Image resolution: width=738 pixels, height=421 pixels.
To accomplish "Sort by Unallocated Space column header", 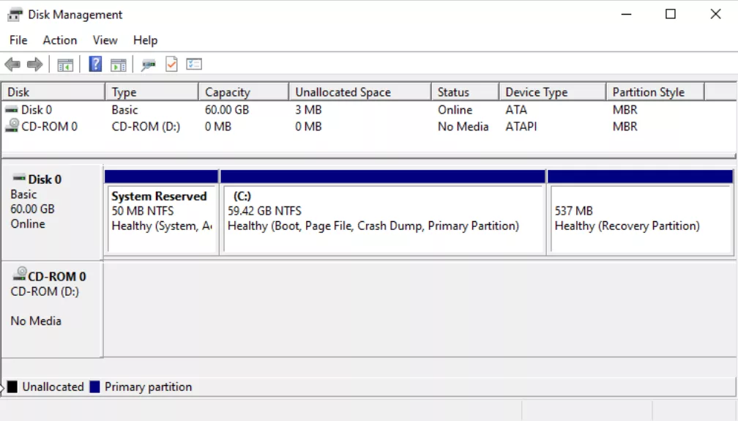I will point(360,92).
